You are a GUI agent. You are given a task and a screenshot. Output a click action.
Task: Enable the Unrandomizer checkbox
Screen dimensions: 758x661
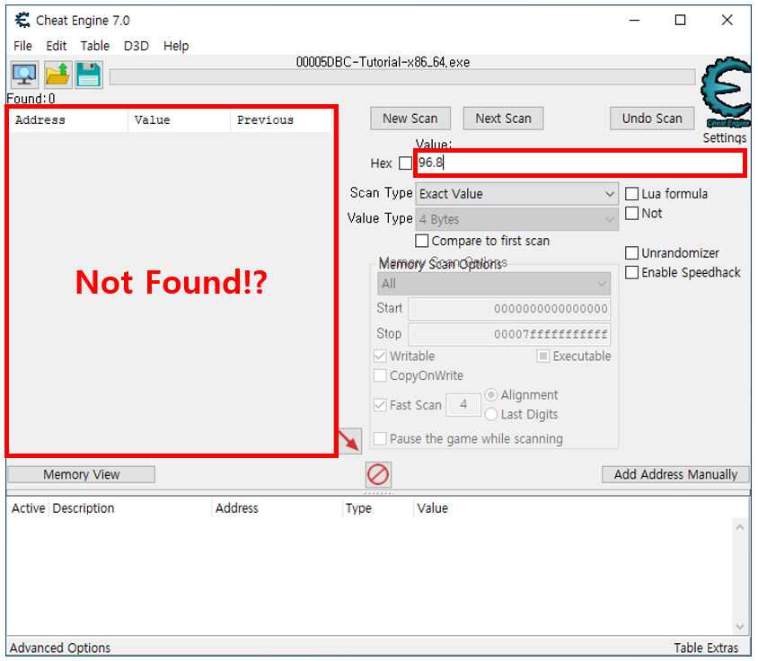[632, 253]
